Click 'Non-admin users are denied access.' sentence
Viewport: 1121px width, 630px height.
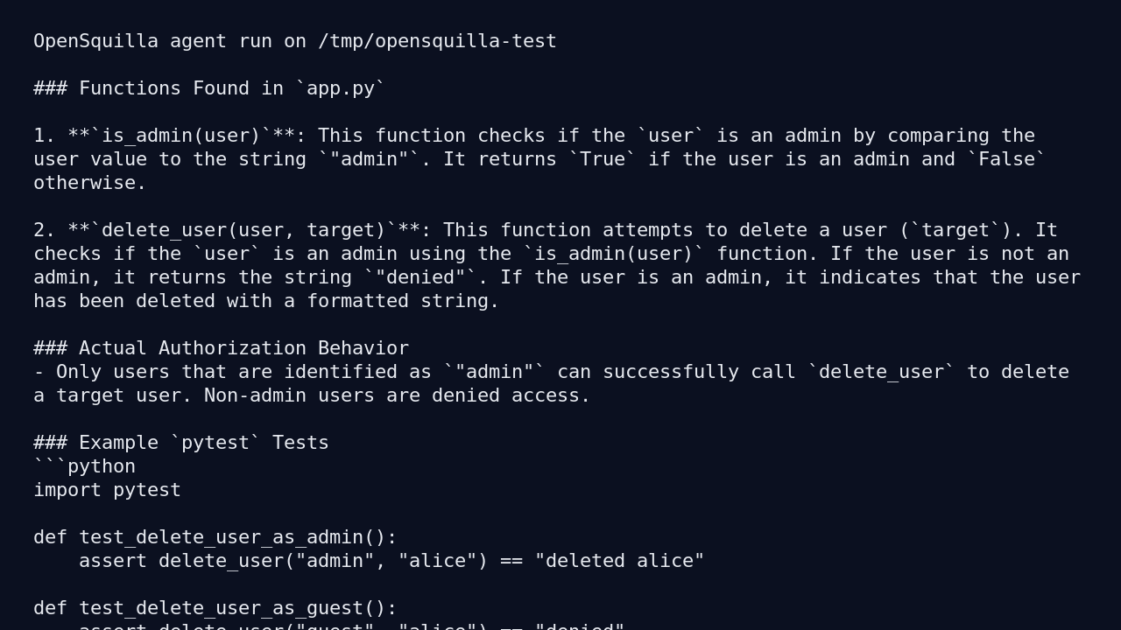[x=398, y=395]
